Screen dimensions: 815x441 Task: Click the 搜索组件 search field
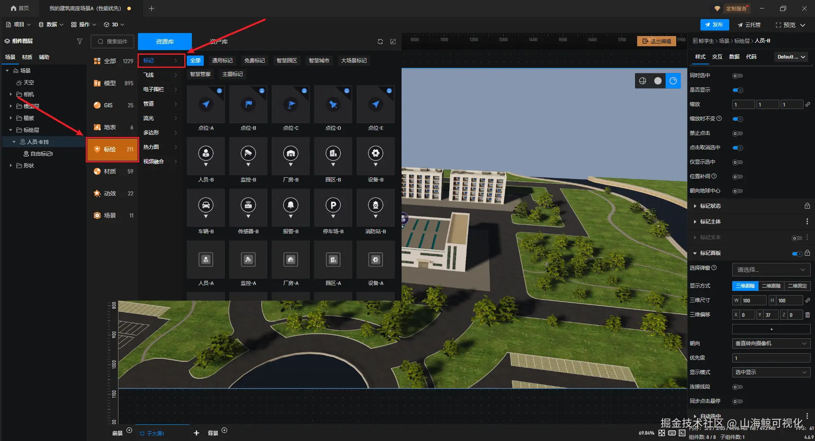tap(112, 42)
